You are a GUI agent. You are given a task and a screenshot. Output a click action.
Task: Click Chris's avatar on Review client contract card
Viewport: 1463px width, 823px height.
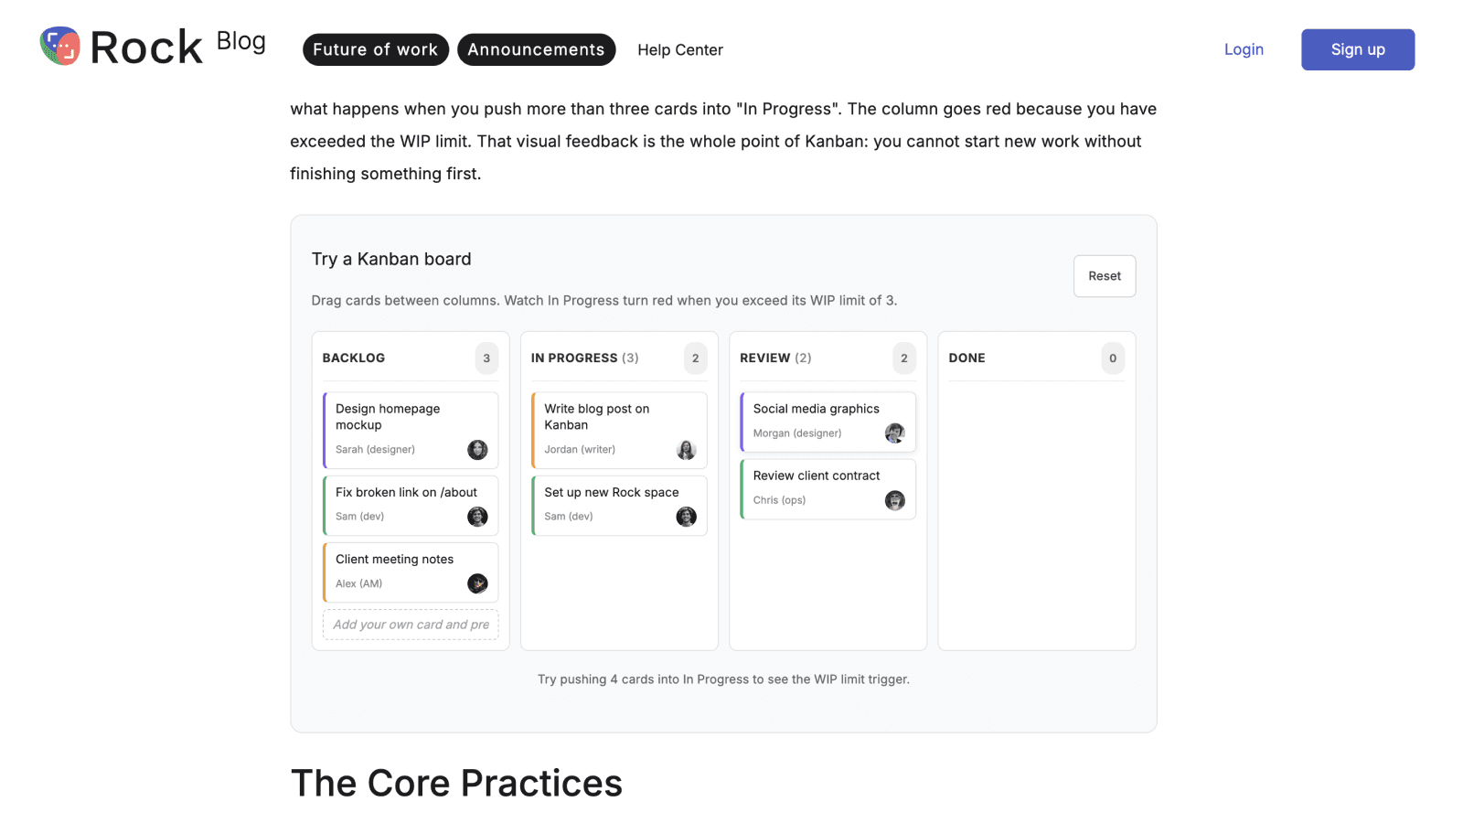pyautogui.click(x=895, y=500)
